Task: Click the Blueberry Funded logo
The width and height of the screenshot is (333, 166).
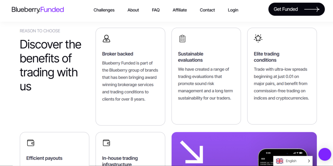Action: click(x=38, y=10)
